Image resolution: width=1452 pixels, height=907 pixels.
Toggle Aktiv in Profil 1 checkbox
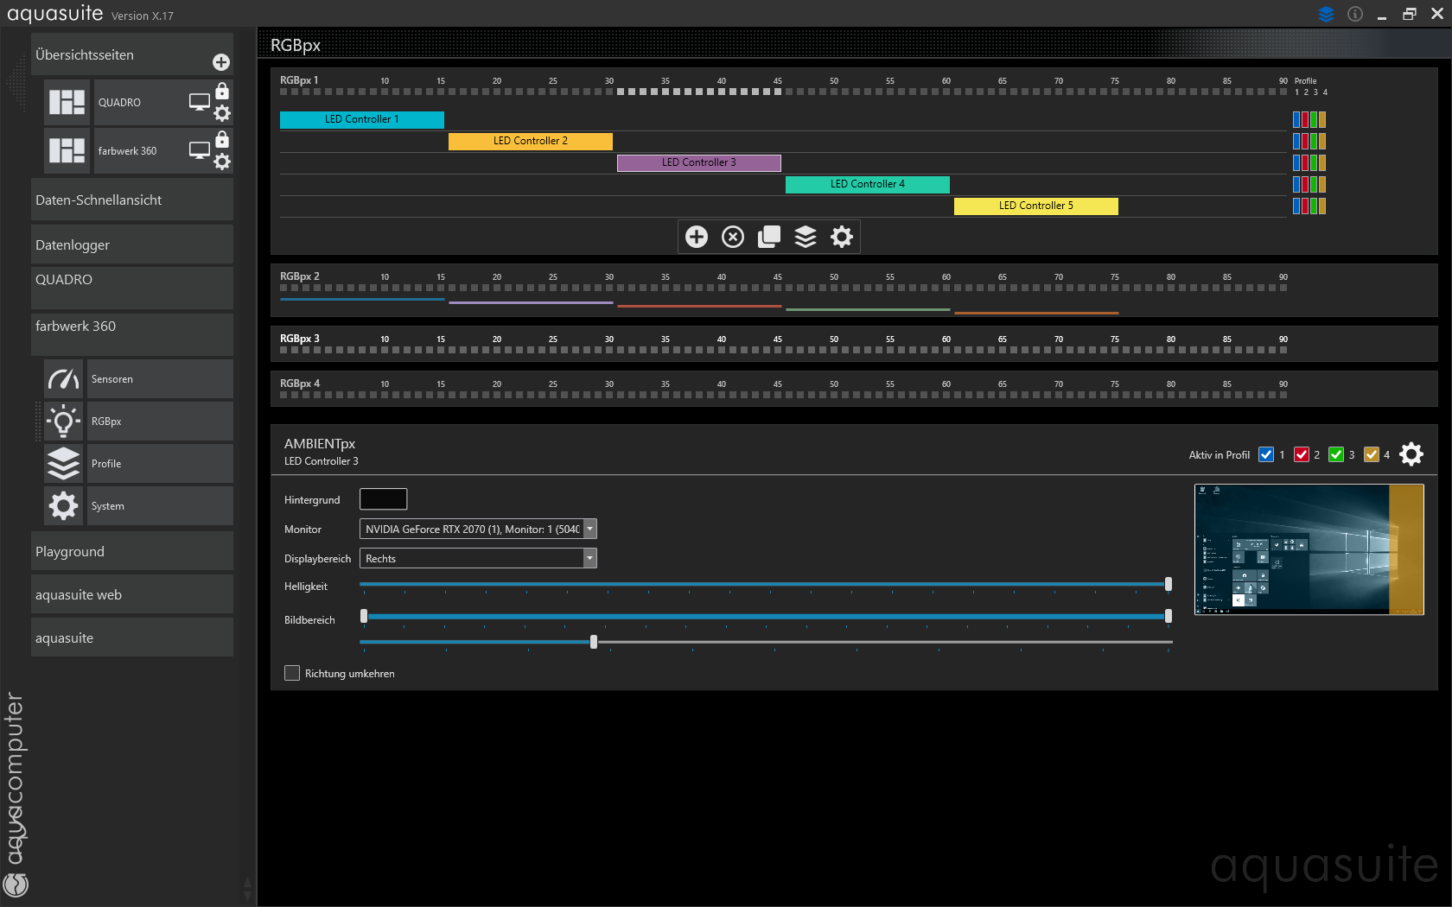1266,454
